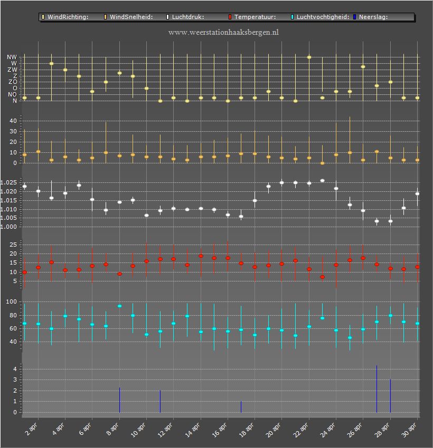Click the 40 wind speed axis label
Image resolution: width=433 pixels, height=448 pixels.
point(13,121)
